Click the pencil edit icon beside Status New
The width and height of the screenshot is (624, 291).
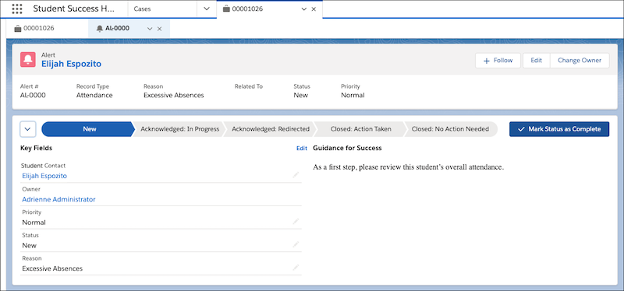[296, 244]
